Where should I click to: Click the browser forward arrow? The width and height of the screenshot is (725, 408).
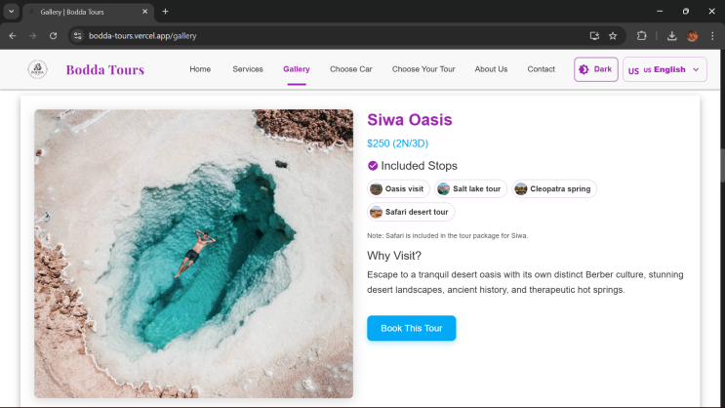click(32, 35)
